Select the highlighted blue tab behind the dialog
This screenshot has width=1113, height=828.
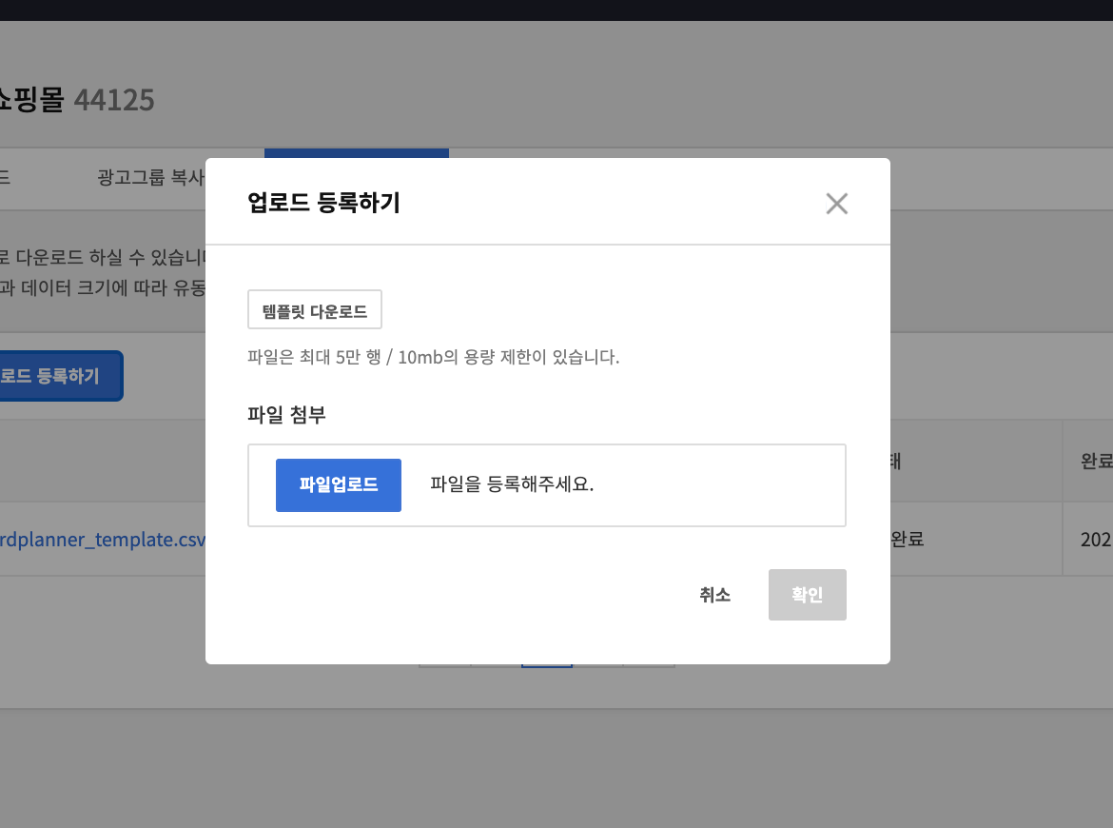click(x=356, y=152)
